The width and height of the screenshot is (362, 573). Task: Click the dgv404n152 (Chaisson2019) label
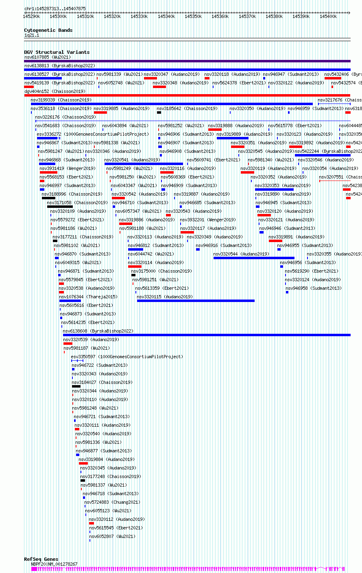coord(55,91)
